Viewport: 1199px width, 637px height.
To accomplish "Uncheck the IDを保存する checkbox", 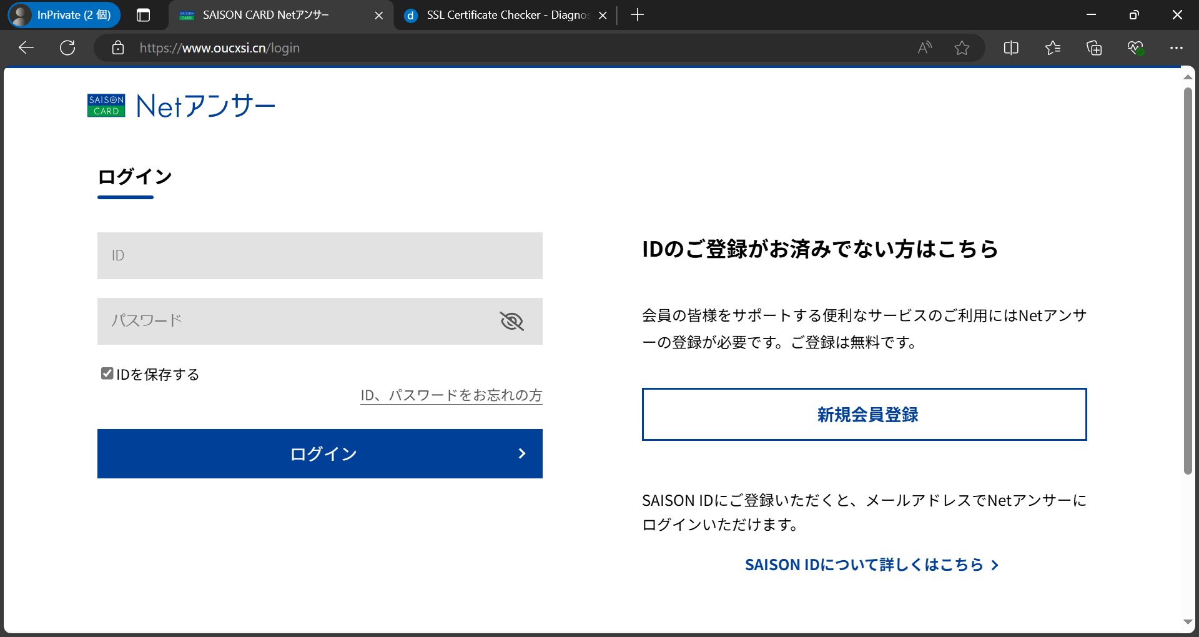I will (x=107, y=373).
